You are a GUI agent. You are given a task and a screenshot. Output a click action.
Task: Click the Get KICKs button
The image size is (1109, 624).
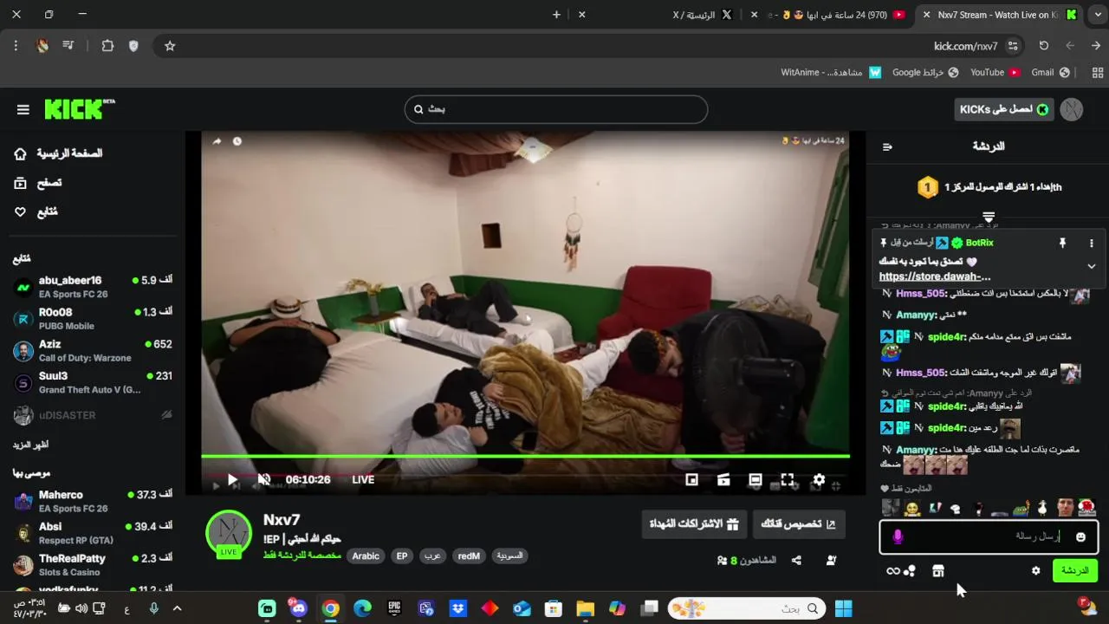tap(1005, 109)
